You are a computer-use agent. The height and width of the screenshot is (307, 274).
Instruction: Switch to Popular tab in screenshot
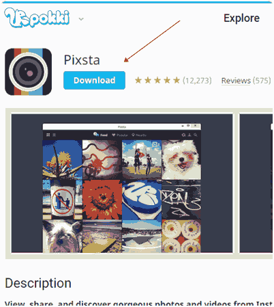120,135
